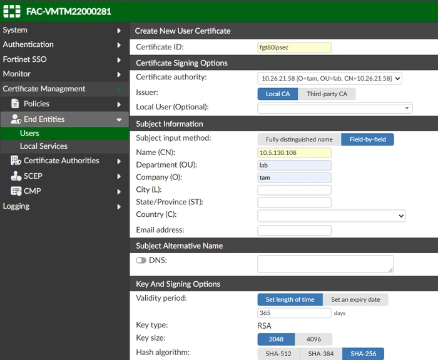Expand the System menu arrow

(119, 31)
